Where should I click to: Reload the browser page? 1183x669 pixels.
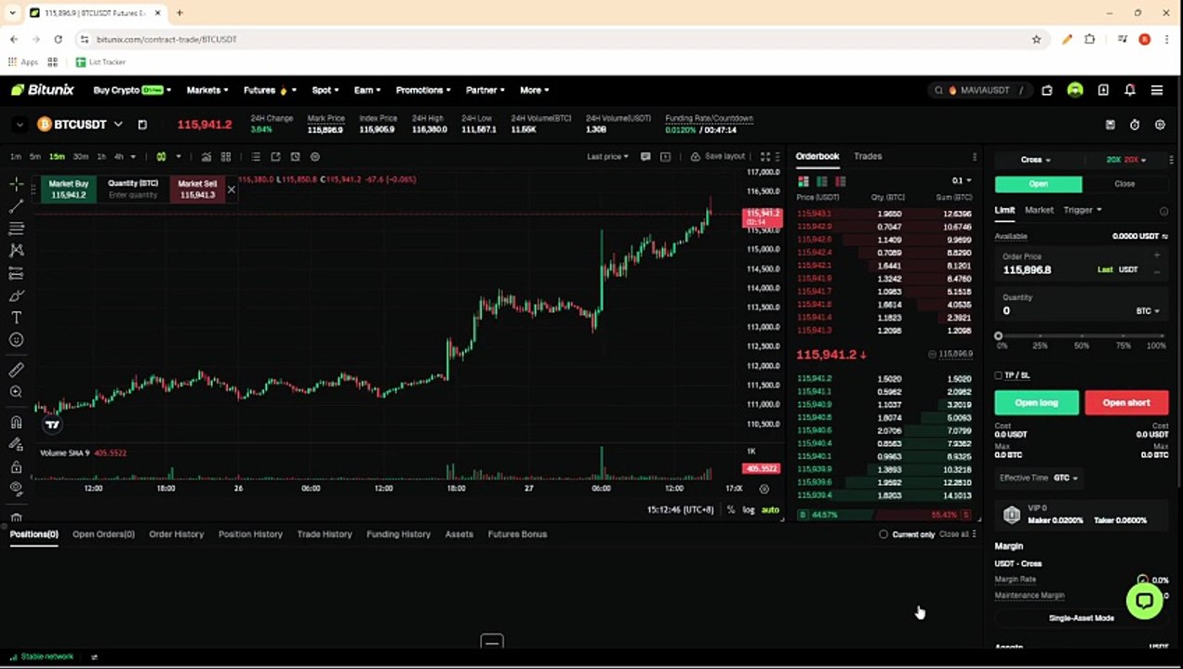pyautogui.click(x=58, y=39)
